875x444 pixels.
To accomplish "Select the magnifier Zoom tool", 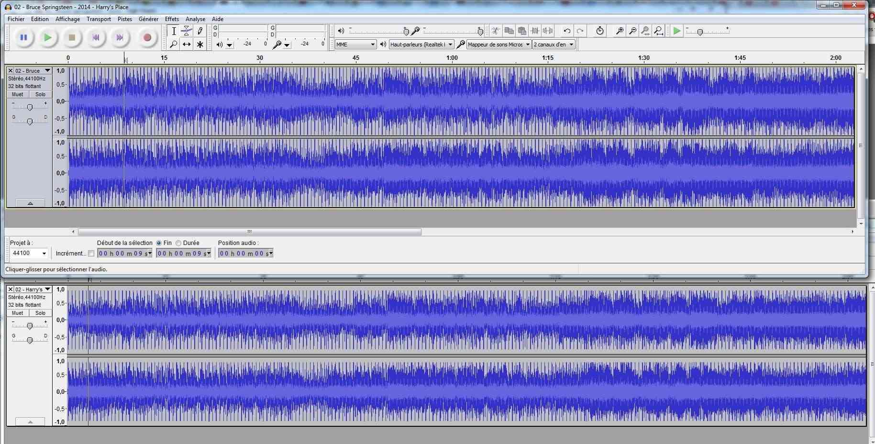I will [x=174, y=44].
